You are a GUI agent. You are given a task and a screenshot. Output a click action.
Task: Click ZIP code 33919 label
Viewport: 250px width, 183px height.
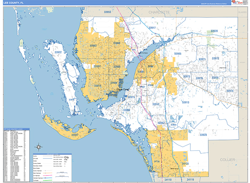[131, 97]
